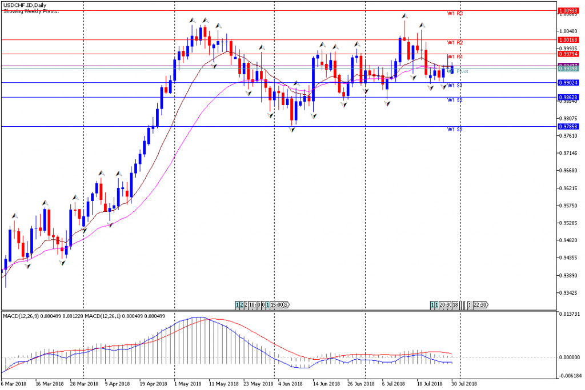The image size is (585, 390).
Task: Select the W1 S2 support line label
Action: pyautogui.click(x=455, y=100)
